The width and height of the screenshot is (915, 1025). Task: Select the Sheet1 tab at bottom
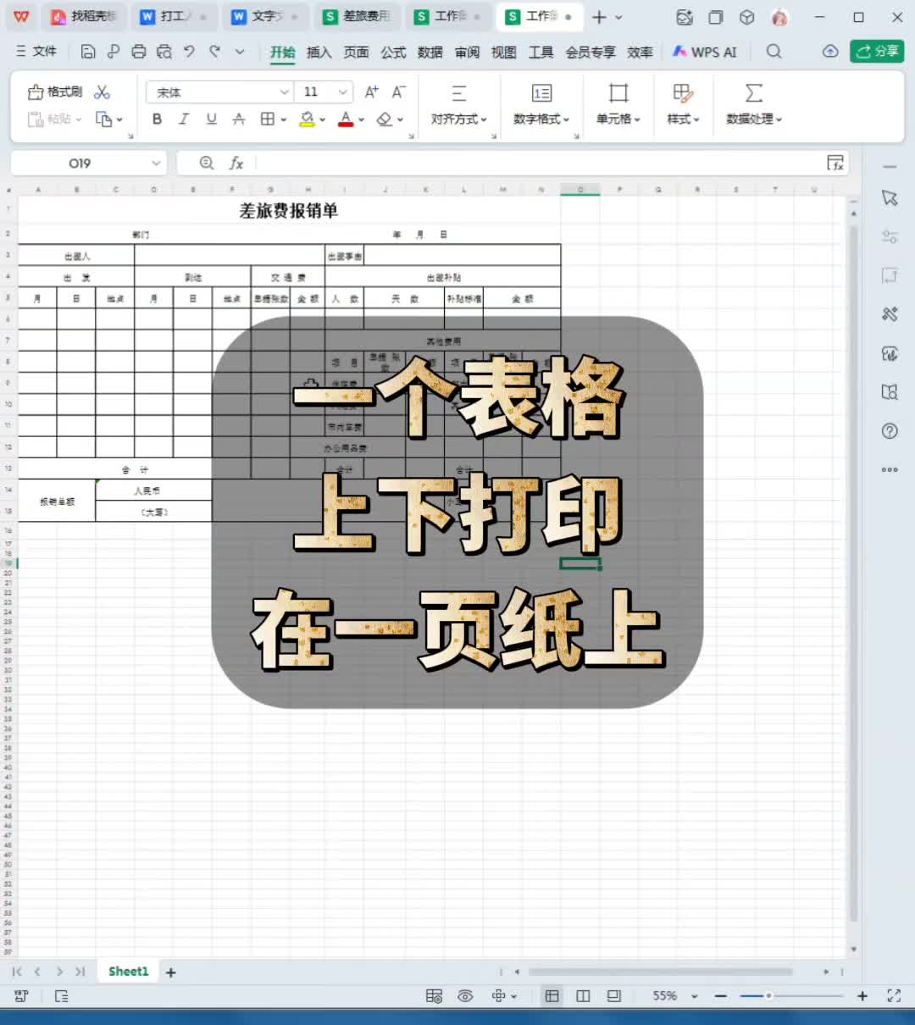point(127,971)
